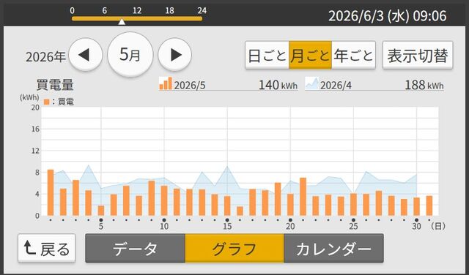Open the カレンダー tab
The width and height of the screenshot is (469, 275).
click(333, 249)
